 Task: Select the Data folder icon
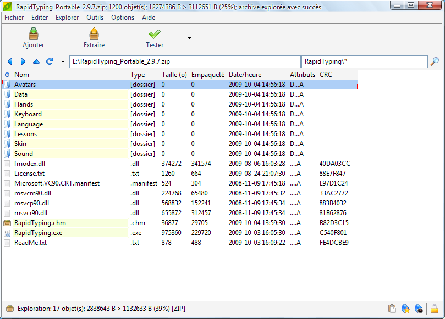pyautogui.click(x=7, y=94)
